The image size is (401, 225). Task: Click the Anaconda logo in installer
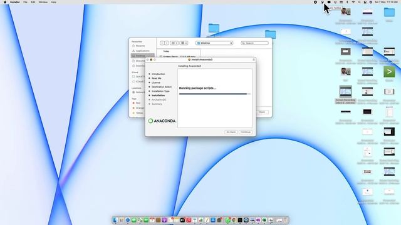pos(162,121)
